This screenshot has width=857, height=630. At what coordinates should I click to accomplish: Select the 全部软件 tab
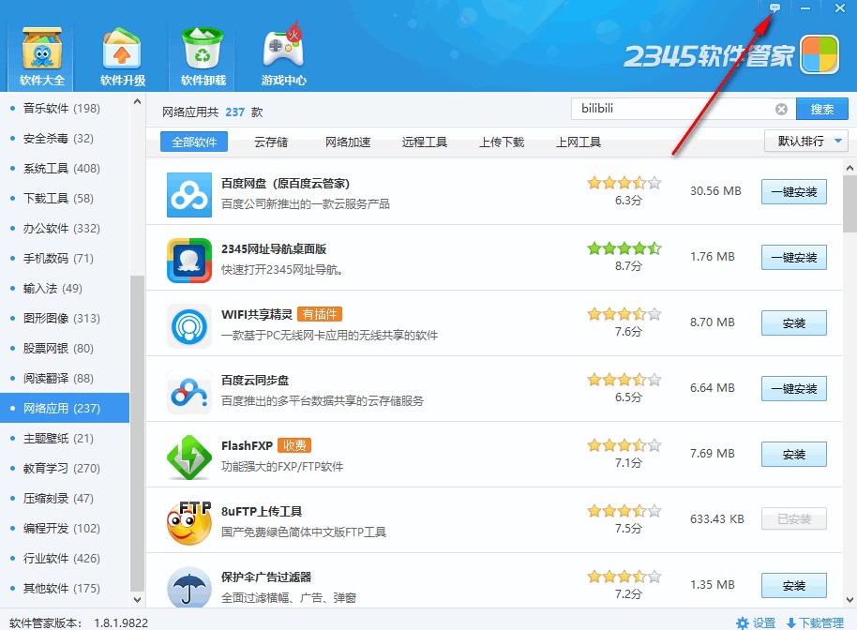click(x=194, y=142)
